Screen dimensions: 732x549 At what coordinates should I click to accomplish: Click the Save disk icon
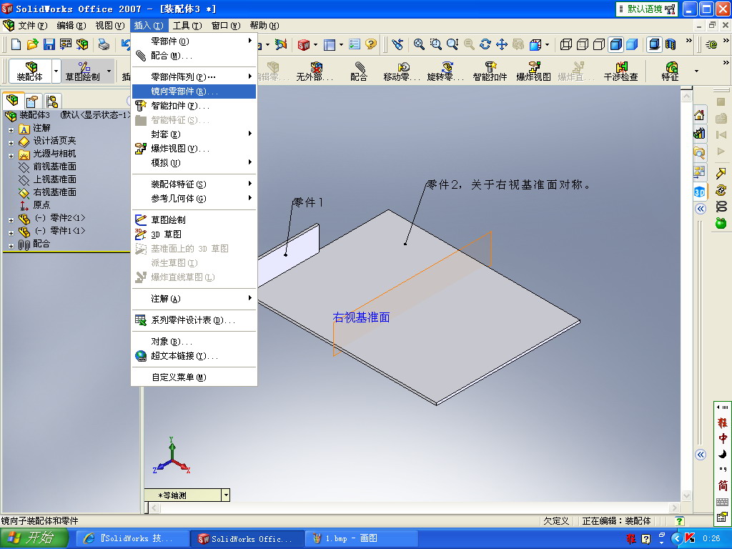pos(49,44)
